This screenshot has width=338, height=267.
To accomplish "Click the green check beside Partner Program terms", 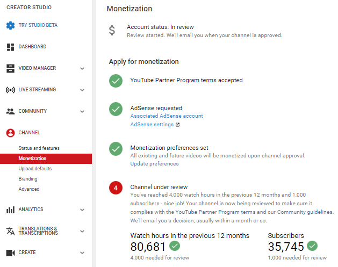I will pyautogui.click(x=116, y=81).
